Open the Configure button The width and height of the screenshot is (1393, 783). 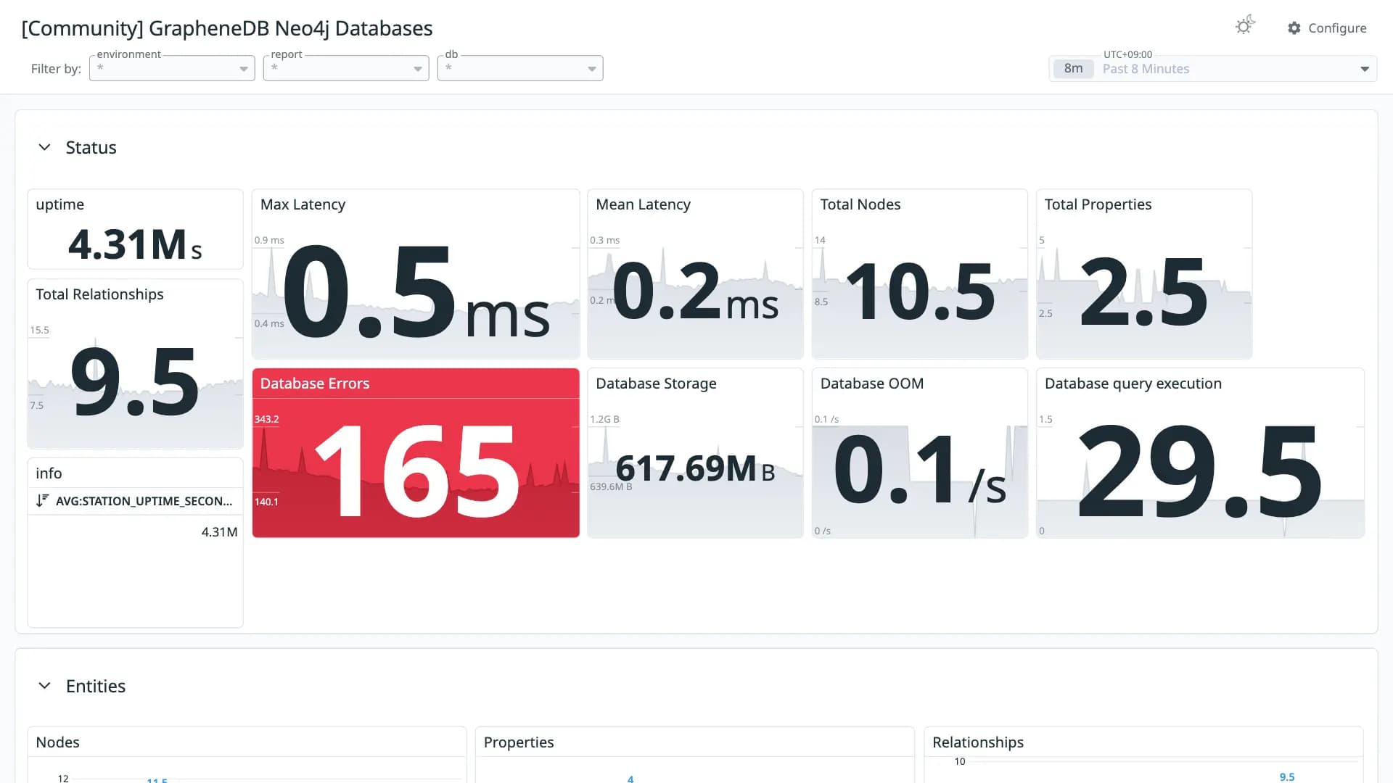(1327, 28)
